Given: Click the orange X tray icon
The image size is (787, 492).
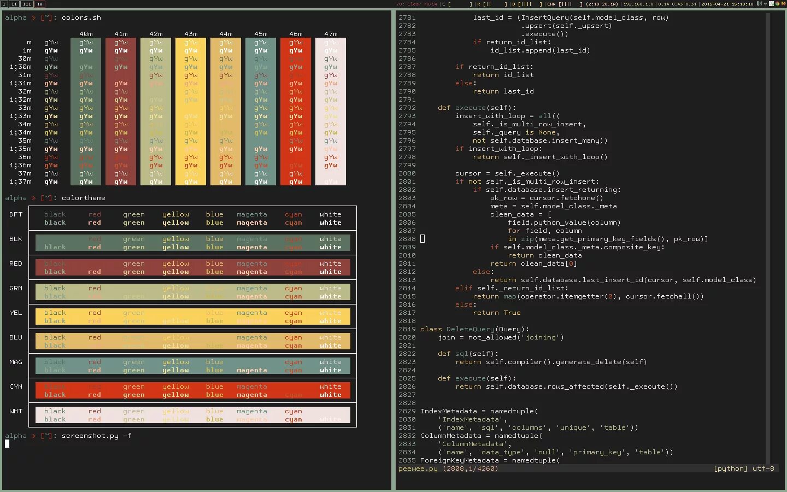Looking at the screenshot, I should 783,4.
